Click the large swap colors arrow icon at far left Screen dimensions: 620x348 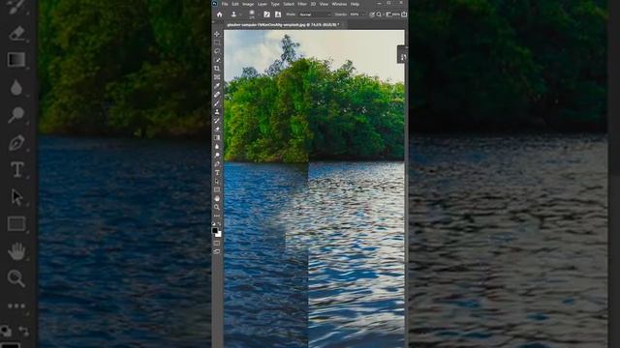coord(23,331)
